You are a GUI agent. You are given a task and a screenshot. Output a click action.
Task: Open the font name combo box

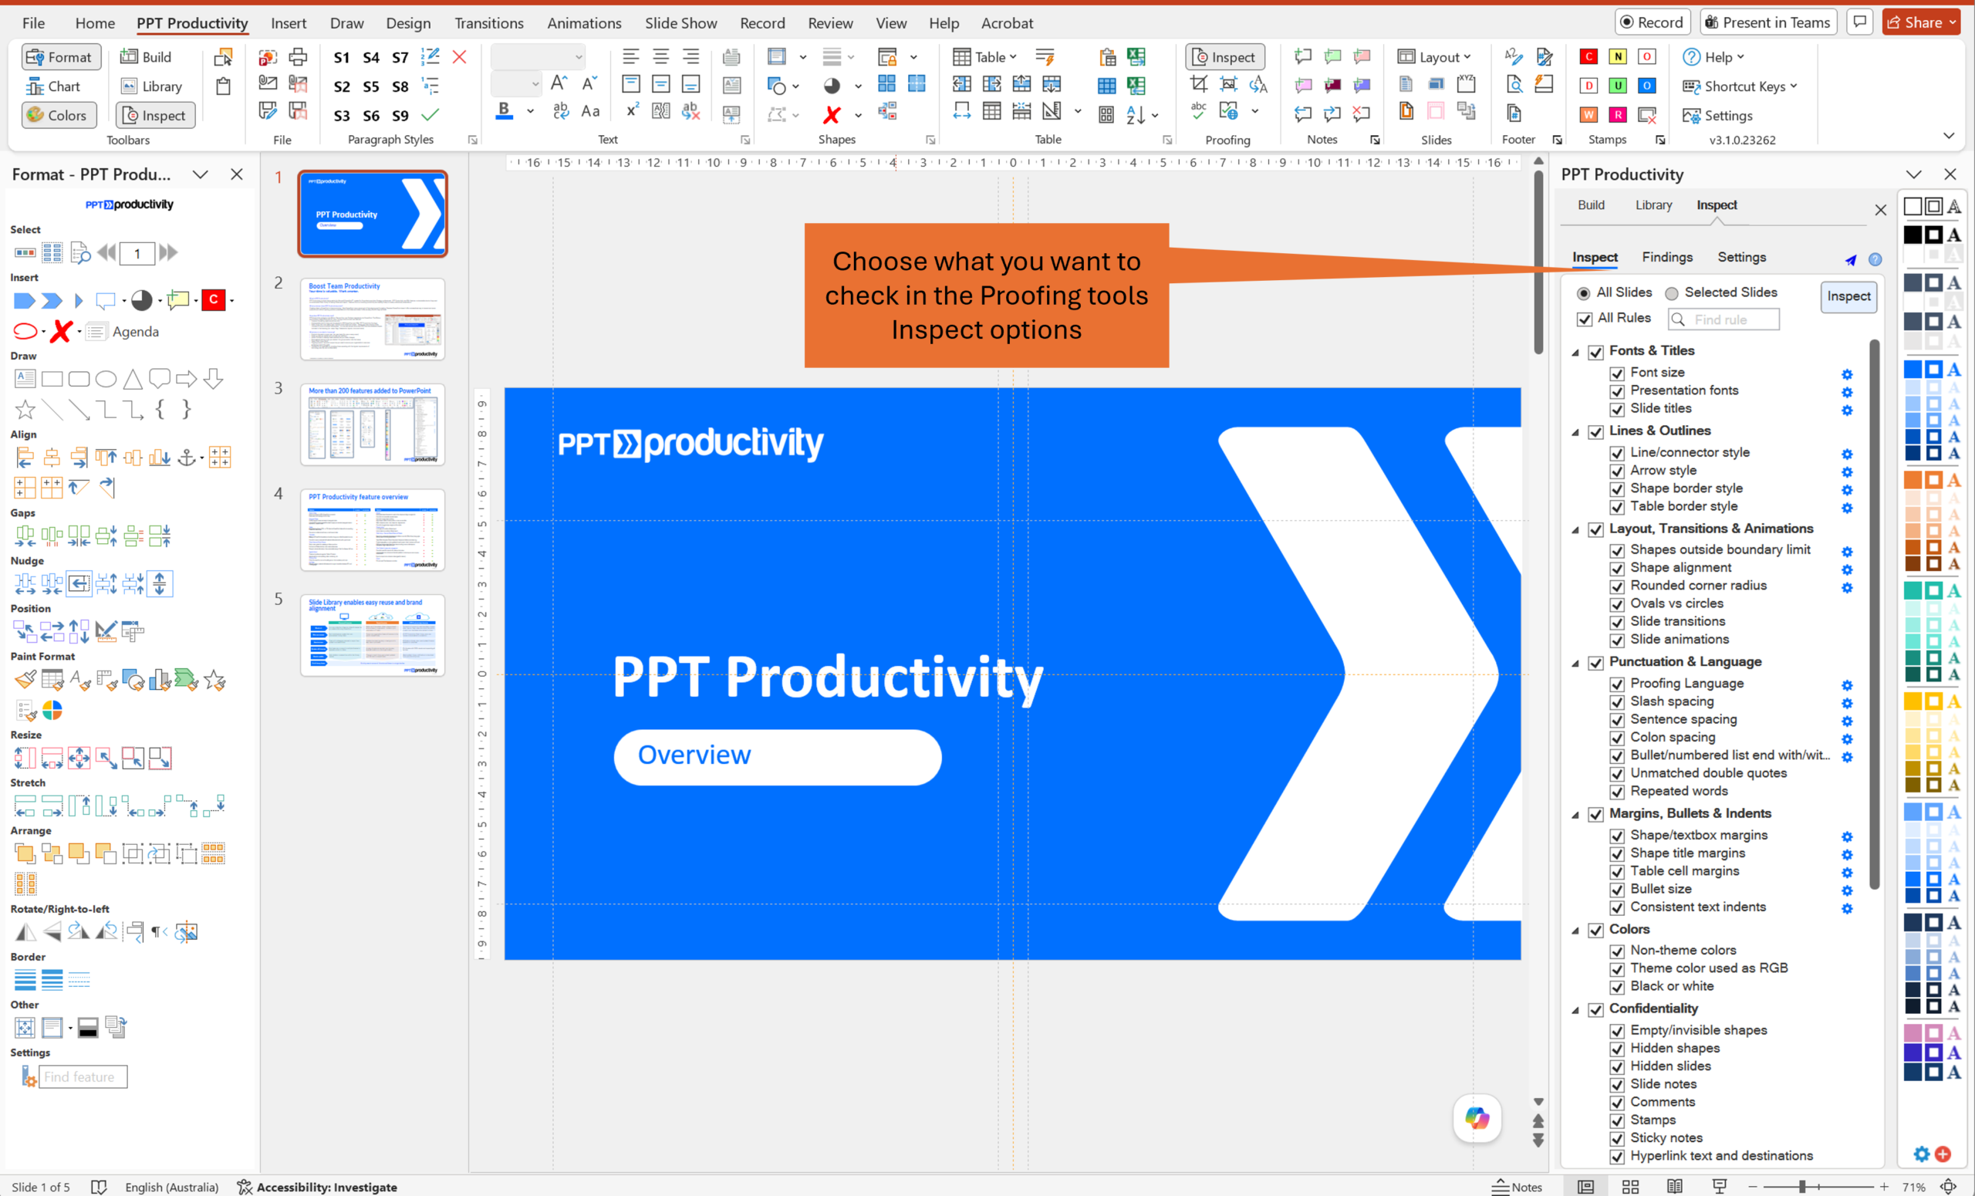click(537, 57)
